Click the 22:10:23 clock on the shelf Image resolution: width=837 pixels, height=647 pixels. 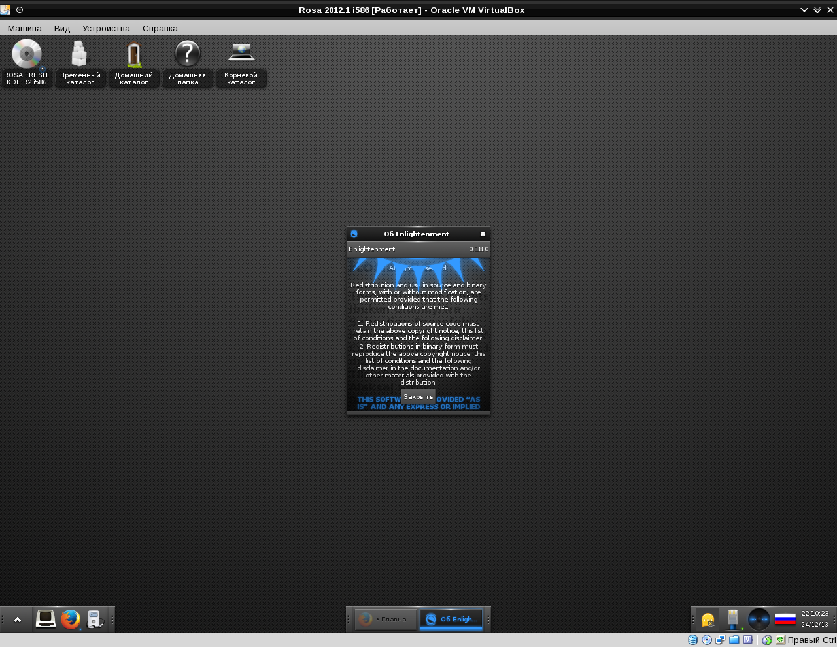point(815,614)
